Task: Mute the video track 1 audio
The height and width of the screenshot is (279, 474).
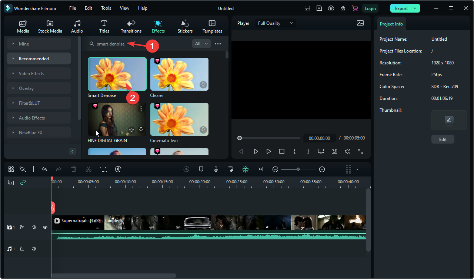Action: pos(34,227)
